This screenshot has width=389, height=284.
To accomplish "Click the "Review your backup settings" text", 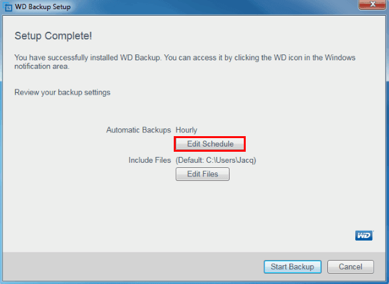I will pyautogui.click(x=62, y=93).
